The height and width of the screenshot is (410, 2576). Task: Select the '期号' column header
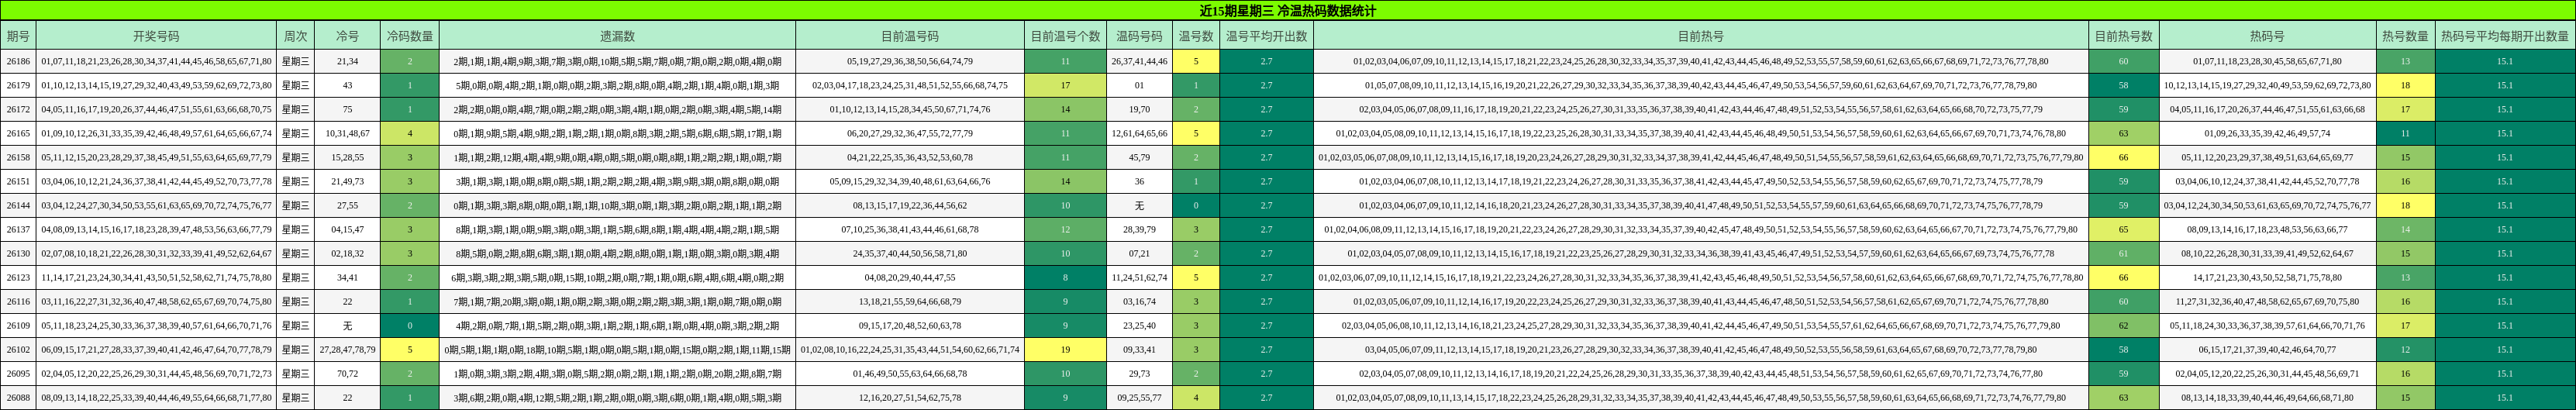18,36
